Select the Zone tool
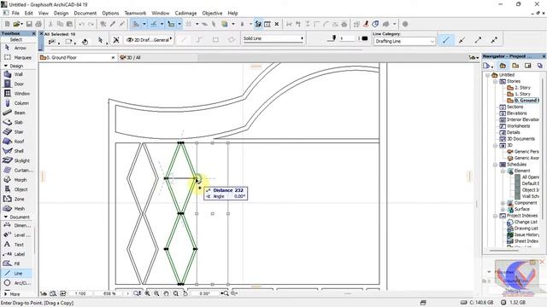Viewport: 547px width, 307px height. (18, 199)
